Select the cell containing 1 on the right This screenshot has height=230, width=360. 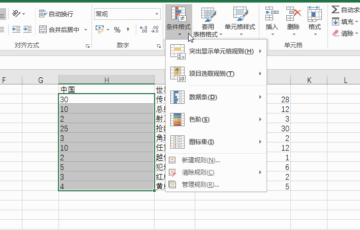[279, 157]
